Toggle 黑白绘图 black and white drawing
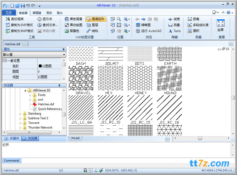 [x=73, y=25]
